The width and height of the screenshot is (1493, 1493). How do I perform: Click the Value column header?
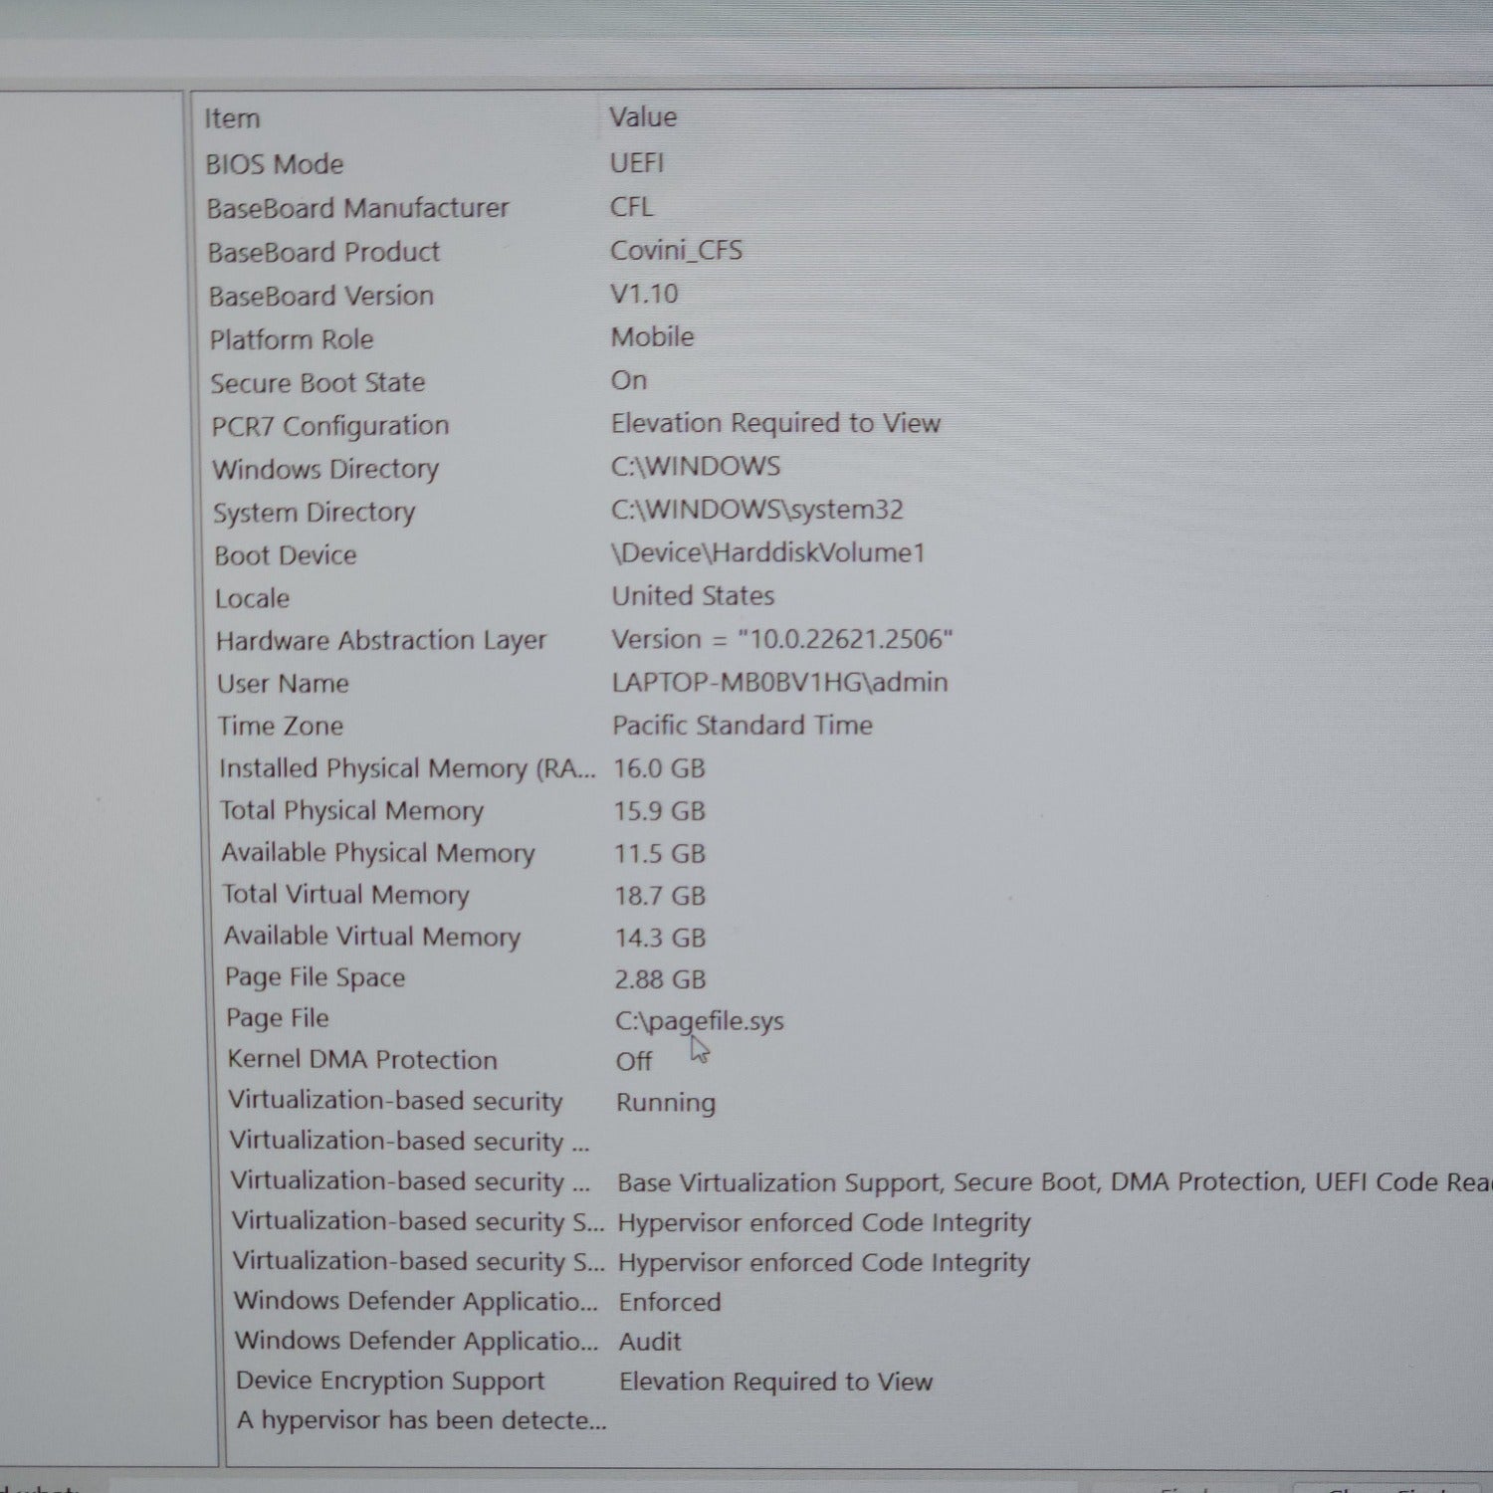(643, 117)
